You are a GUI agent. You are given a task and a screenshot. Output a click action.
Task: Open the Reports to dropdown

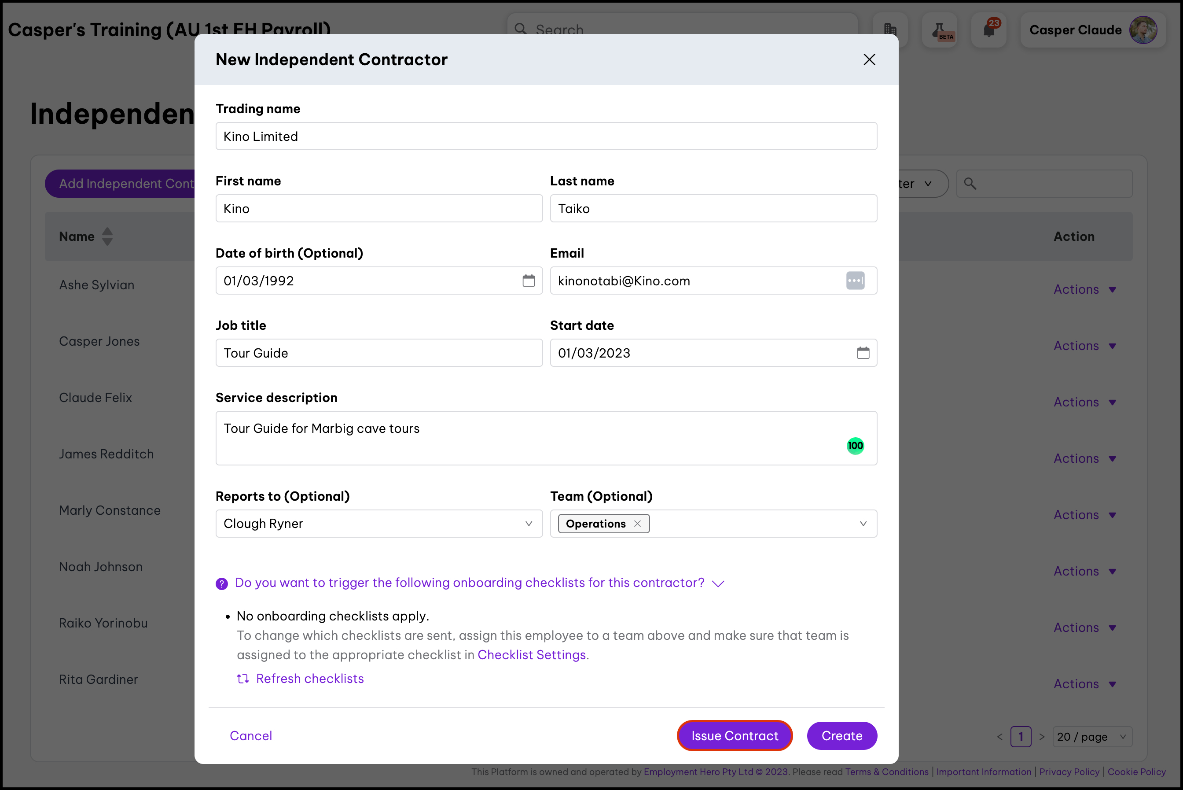378,524
